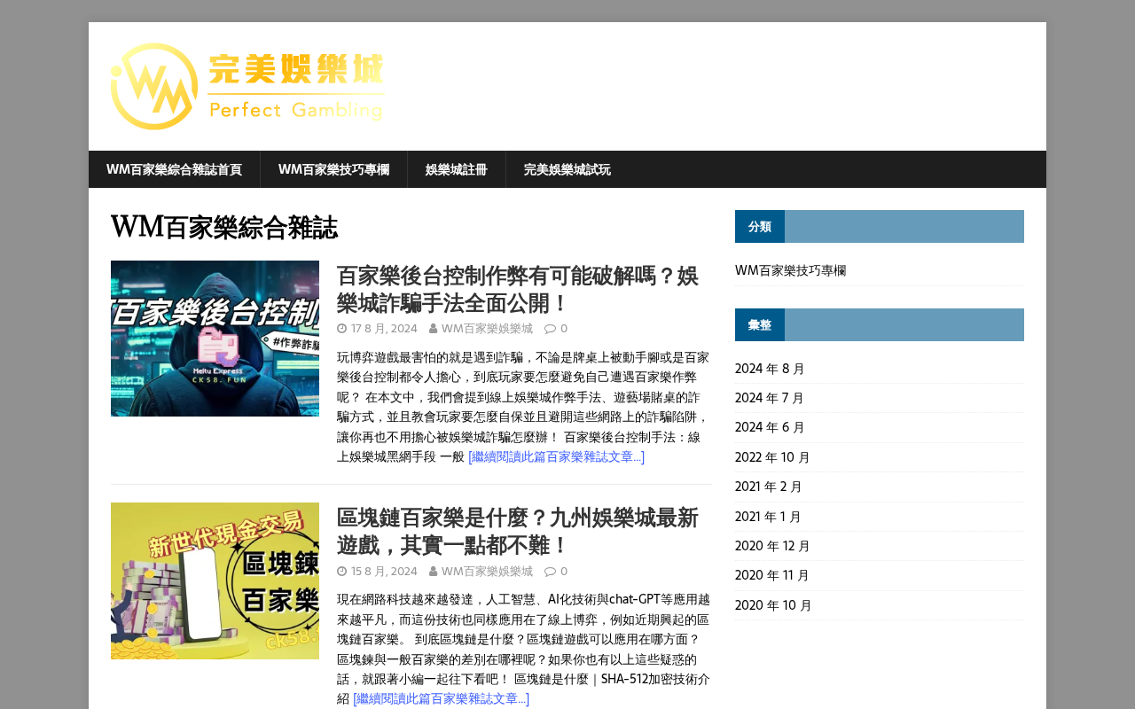Click the author icon in the second post meta
Screen dimensions: 1135x709
click(x=433, y=572)
